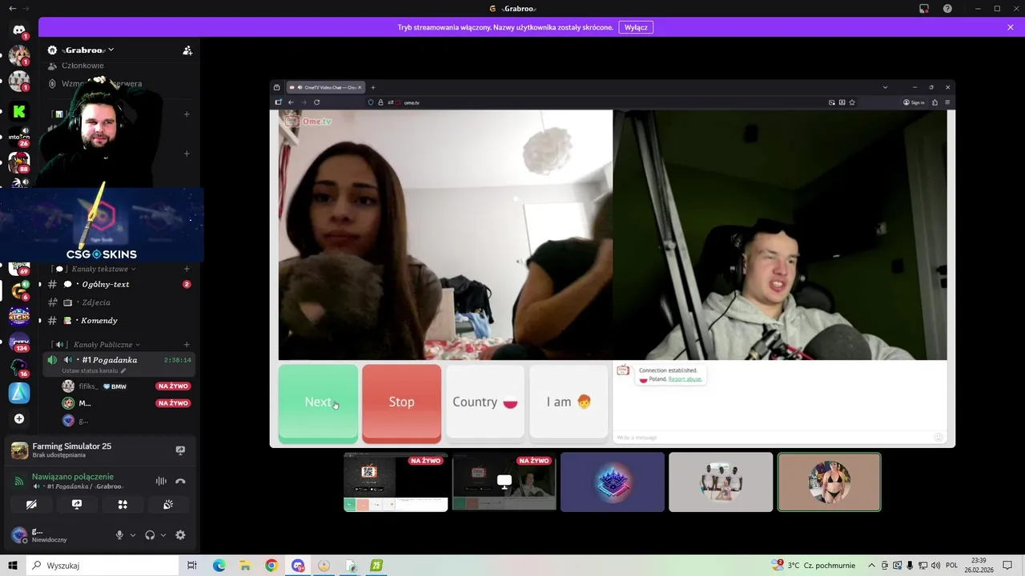Reload the page in streamed browser
This screenshot has width=1025, height=576.
click(x=316, y=102)
